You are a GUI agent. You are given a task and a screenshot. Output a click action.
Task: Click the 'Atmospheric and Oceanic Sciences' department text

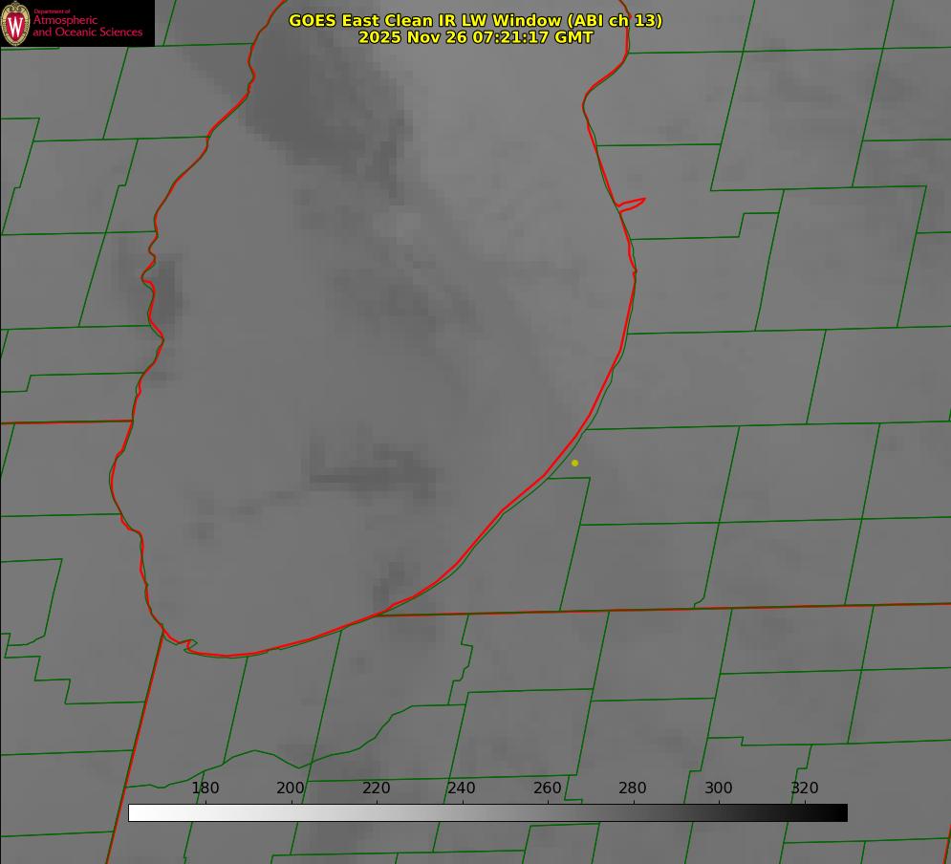click(x=88, y=26)
